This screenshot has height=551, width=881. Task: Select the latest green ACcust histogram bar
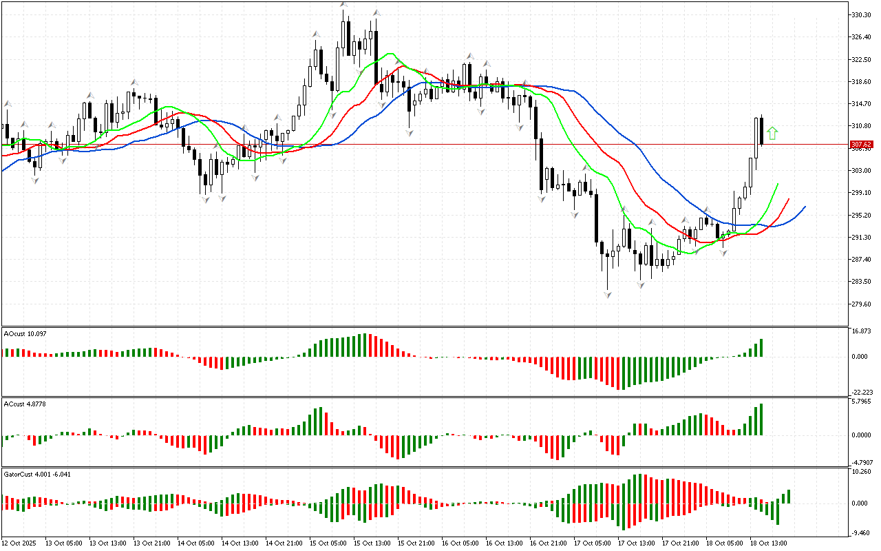pos(762,419)
